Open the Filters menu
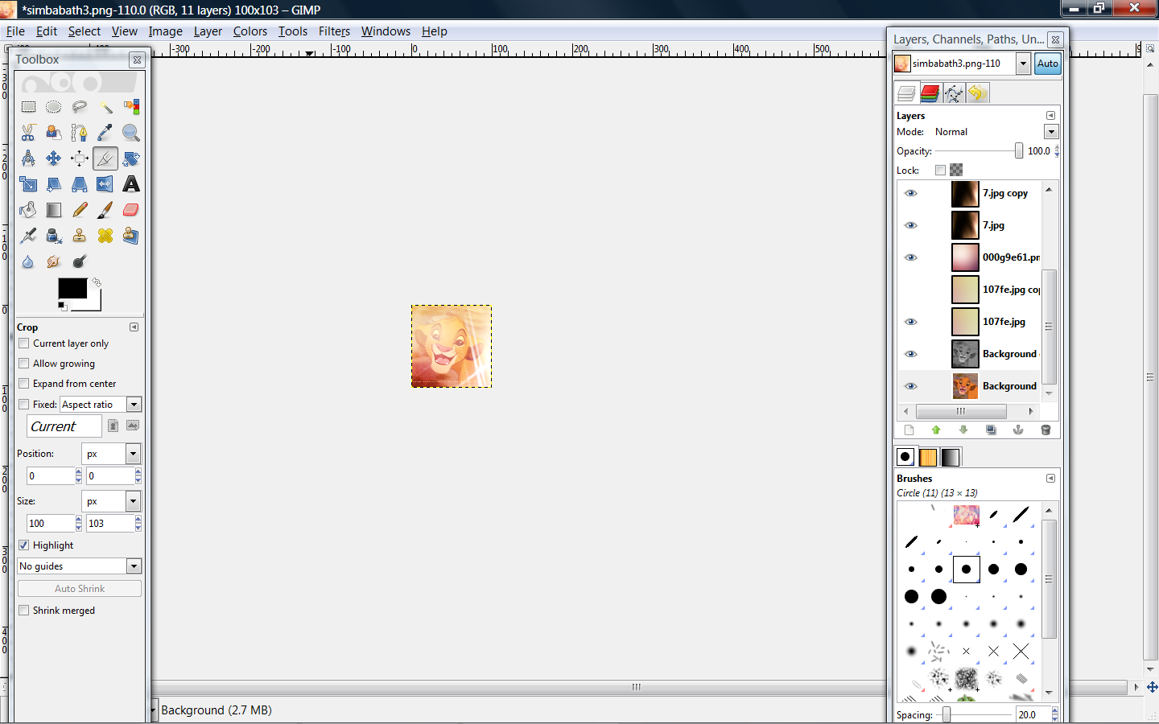 click(334, 31)
